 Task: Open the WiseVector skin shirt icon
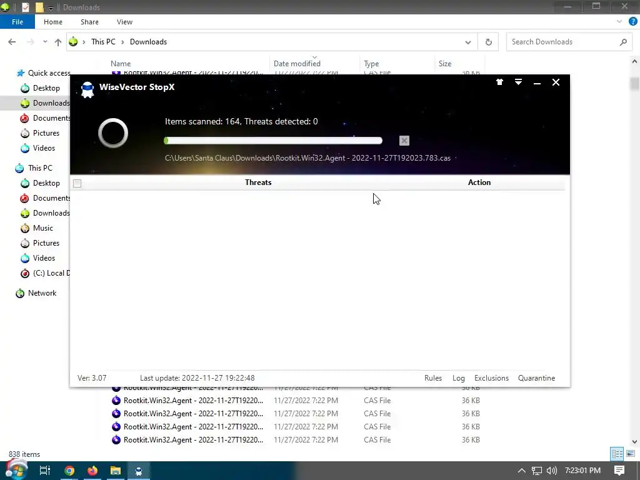pyautogui.click(x=499, y=82)
